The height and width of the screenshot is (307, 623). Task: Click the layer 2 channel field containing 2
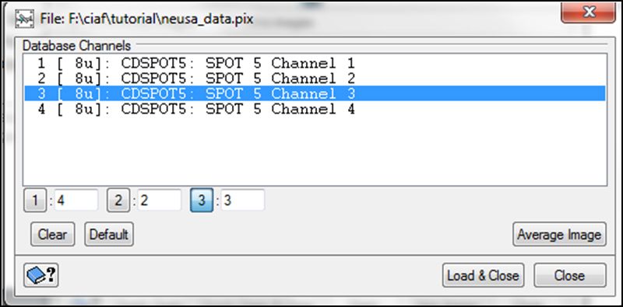click(160, 201)
